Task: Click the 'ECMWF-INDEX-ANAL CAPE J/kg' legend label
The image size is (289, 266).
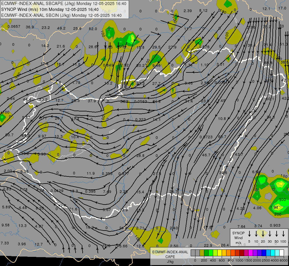Action: tap(170, 257)
